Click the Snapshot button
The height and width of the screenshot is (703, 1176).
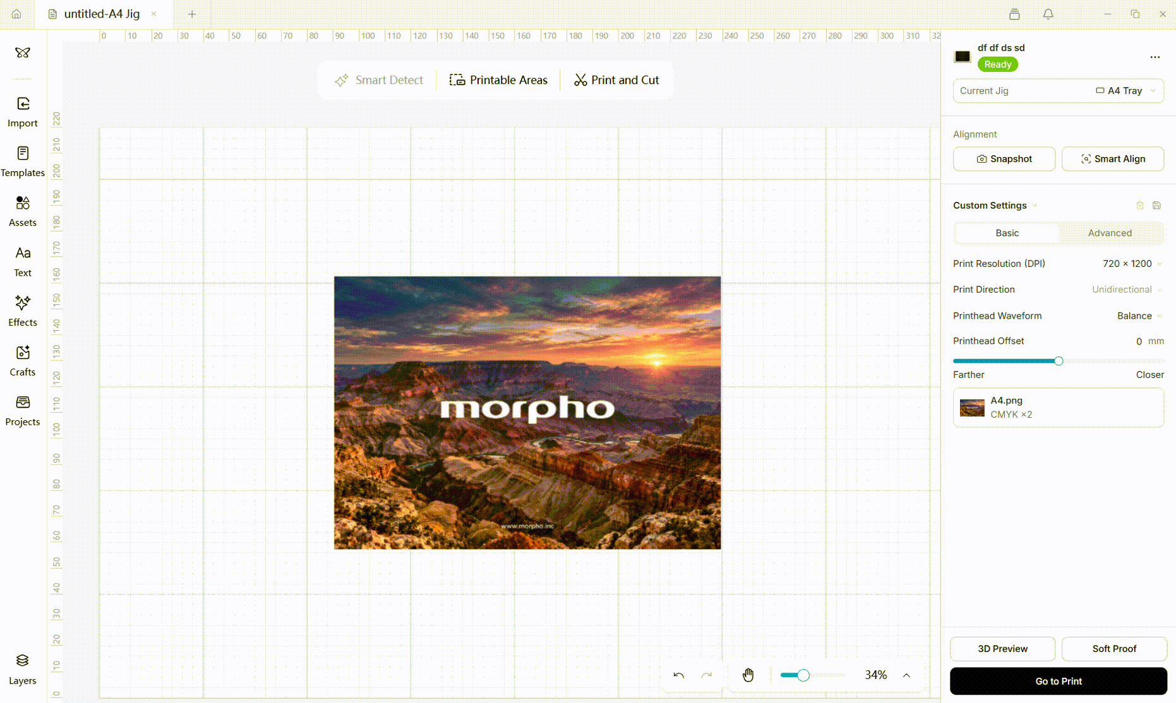(1004, 159)
